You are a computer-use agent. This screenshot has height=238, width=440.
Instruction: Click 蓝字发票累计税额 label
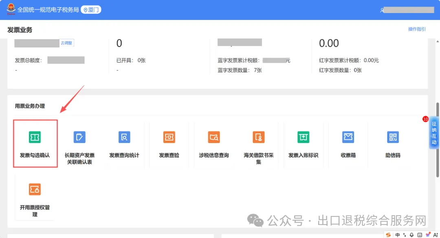click(x=239, y=60)
